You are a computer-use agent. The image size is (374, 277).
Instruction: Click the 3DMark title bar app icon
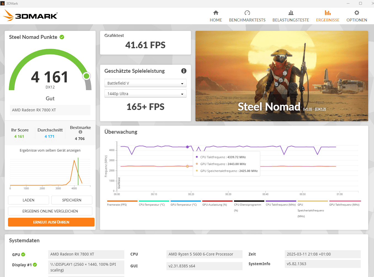pos(2,3)
